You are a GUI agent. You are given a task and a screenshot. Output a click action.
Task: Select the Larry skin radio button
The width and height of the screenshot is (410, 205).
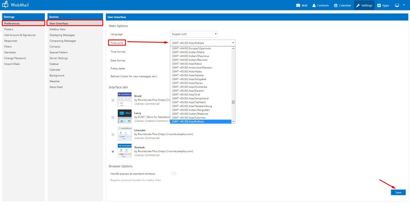pyautogui.click(x=113, y=117)
